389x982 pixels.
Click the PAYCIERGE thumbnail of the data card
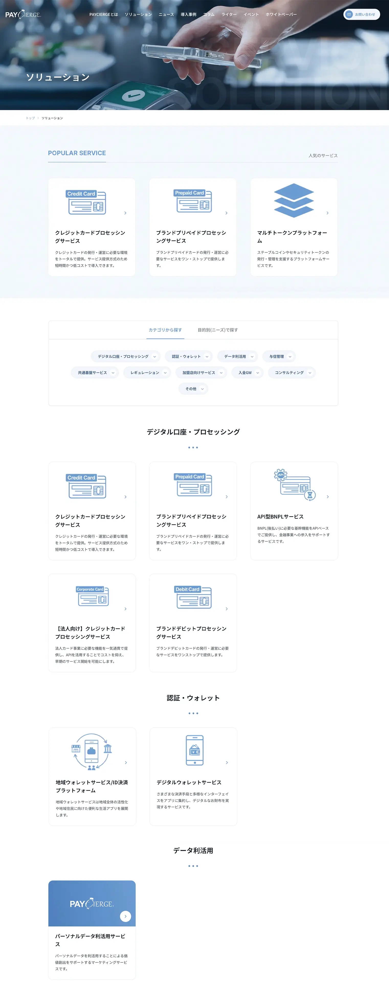92,903
